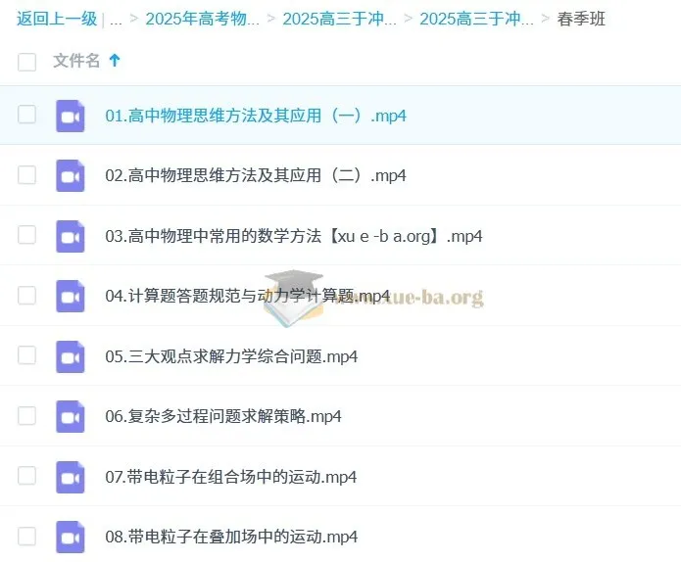Screen dimensions: 681x562
Task: Open the second 2025高三于冲... breadcrumb before 春季班
Action: click(476, 19)
